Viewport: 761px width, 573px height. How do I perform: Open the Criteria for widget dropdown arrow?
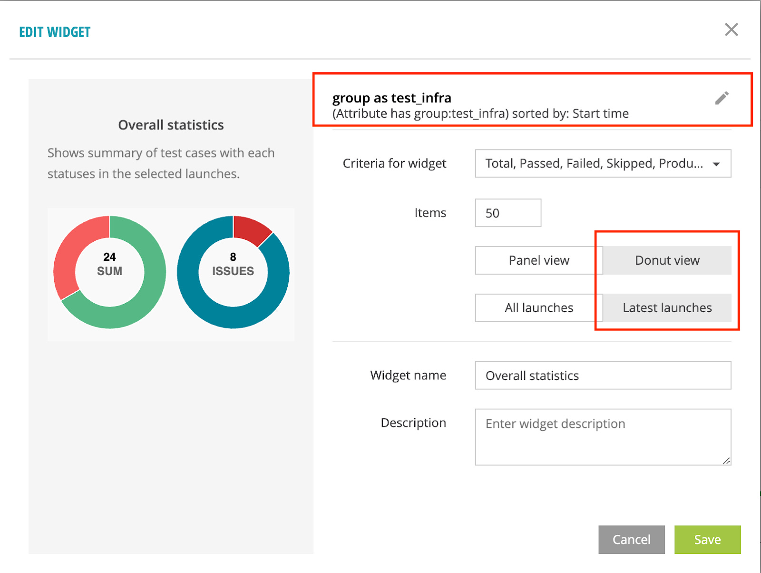click(x=716, y=164)
